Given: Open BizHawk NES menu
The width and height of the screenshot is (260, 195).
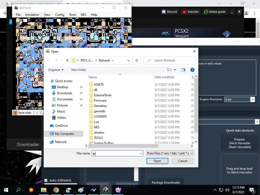Looking at the screenshot, I should pyautogui.click(x=83, y=15).
